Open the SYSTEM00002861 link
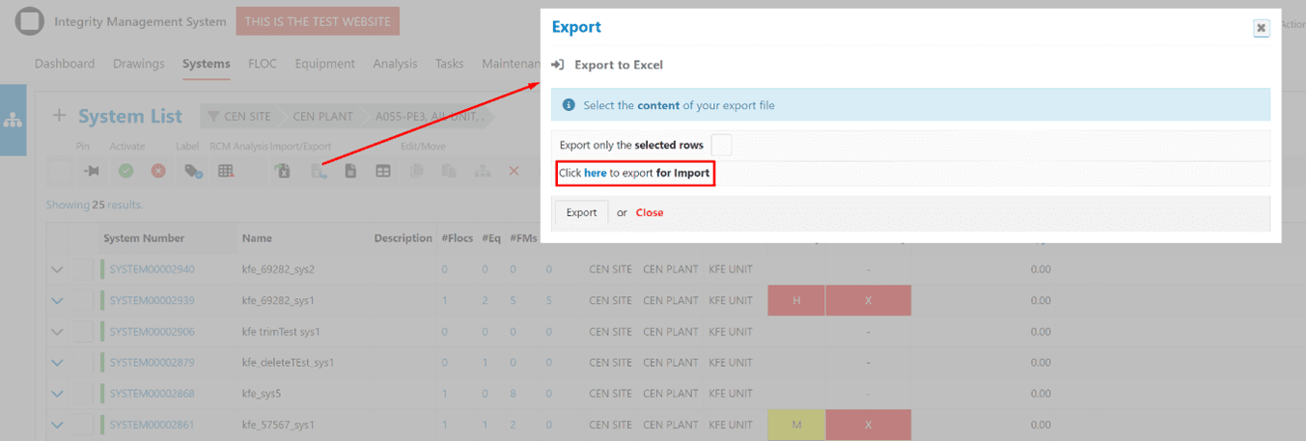The image size is (1306, 441). (153, 424)
